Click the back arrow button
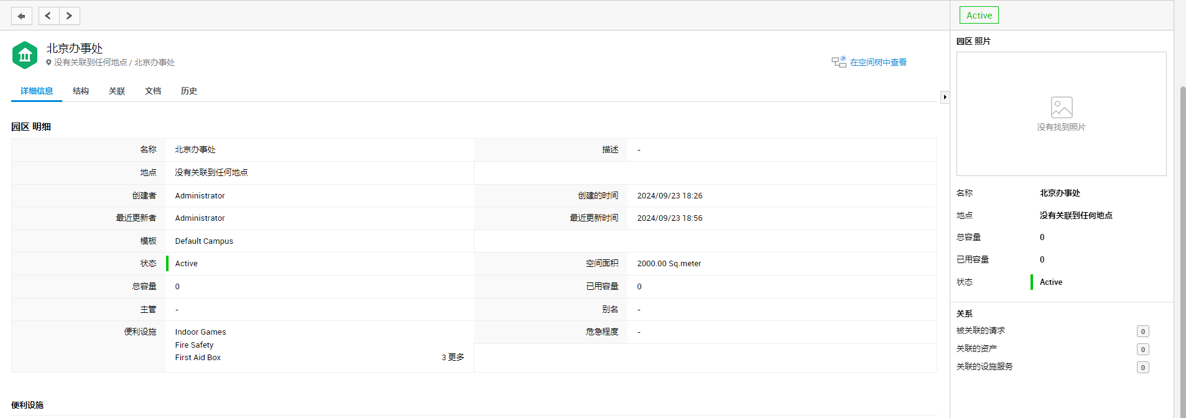 (x=22, y=16)
